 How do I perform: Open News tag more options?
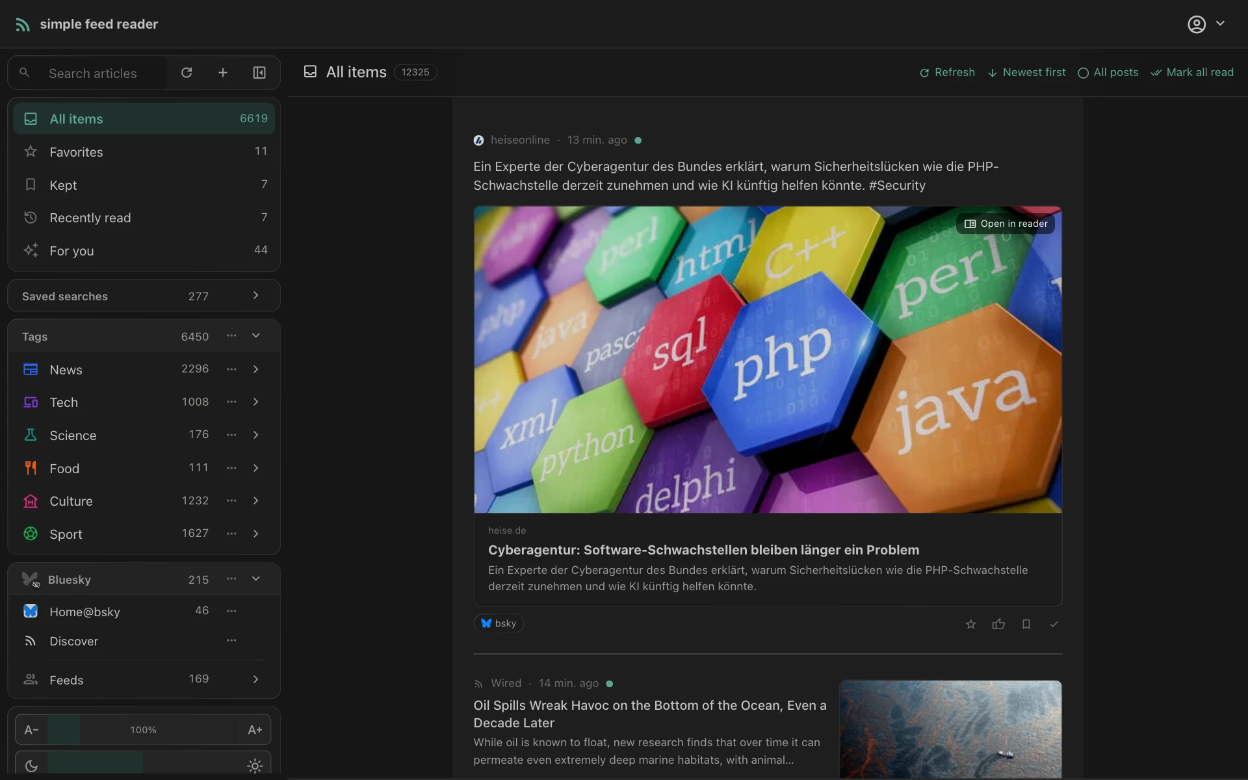tap(231, 369)
